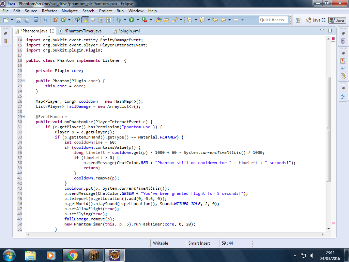Screen dimensions: 349x262
Task: Open the Run dropdown arrow
Action: coord(138,20)
